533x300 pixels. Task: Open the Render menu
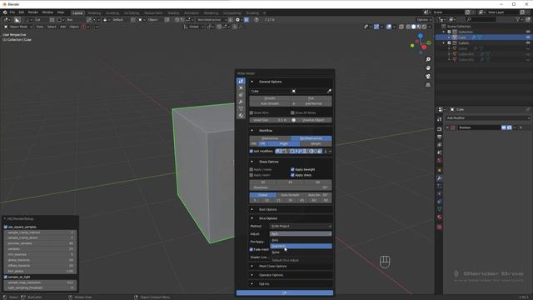click(x=33, y=12)
